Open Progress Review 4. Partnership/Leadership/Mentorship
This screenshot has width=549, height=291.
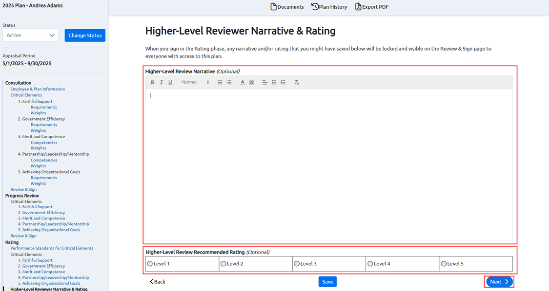[54, 224]
